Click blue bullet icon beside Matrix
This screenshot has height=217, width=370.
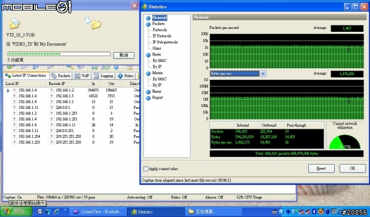pos(148,73)
